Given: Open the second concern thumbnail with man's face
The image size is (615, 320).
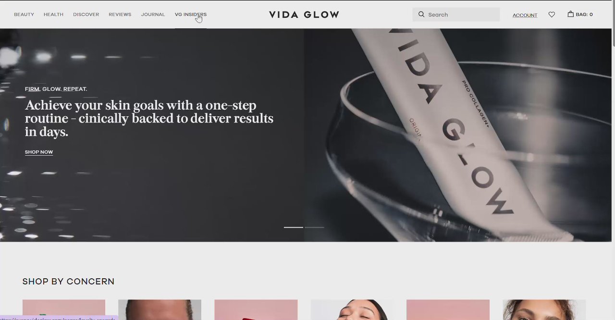Looking at the screenshot, I should pyautogui.click(x=160, y=309).
